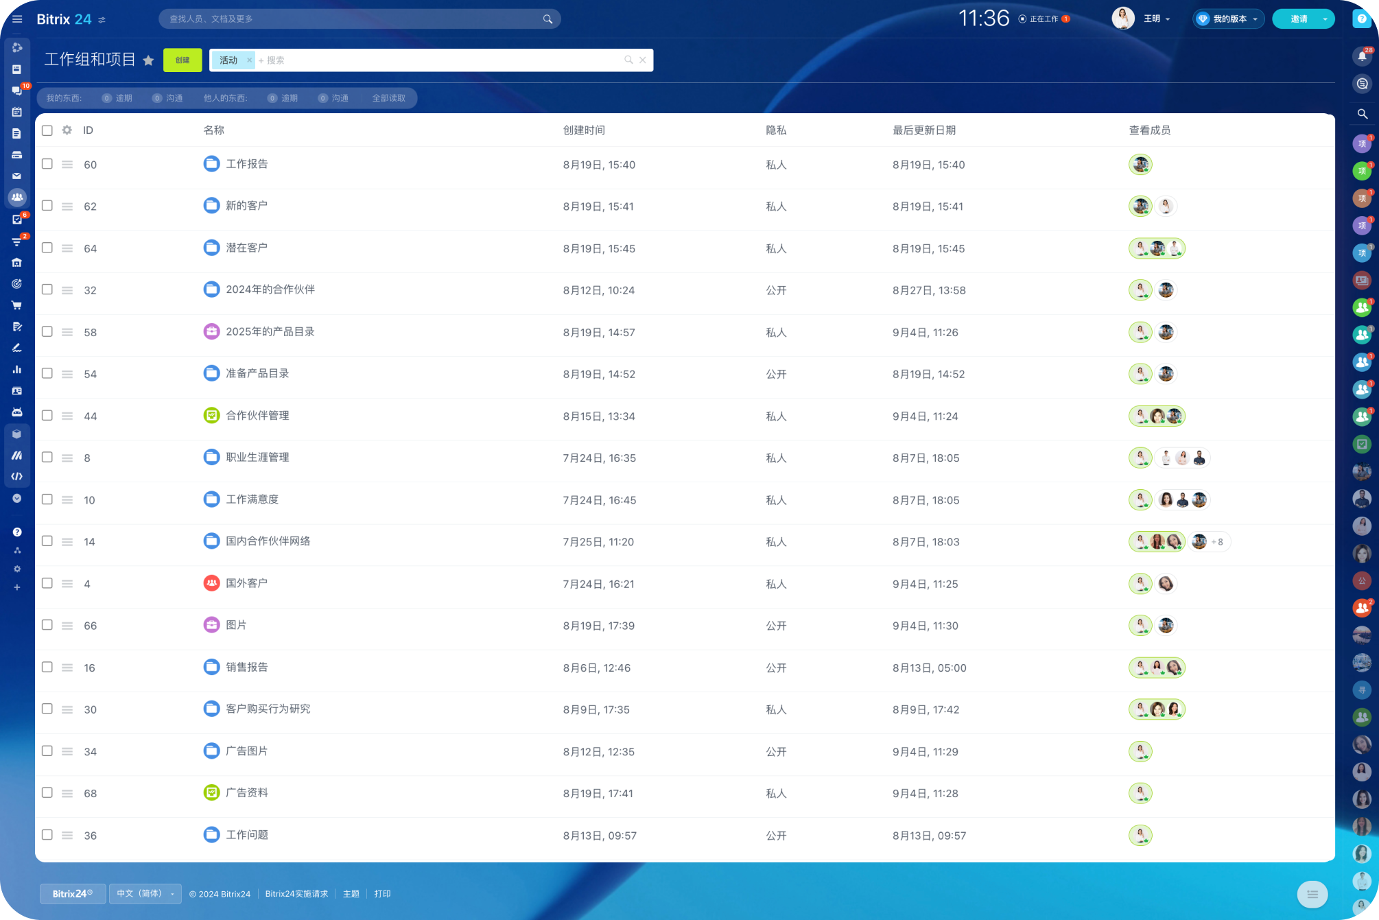
Task: Open the 2025年的产品目录 project link
Action: click(x=270, y=331)
